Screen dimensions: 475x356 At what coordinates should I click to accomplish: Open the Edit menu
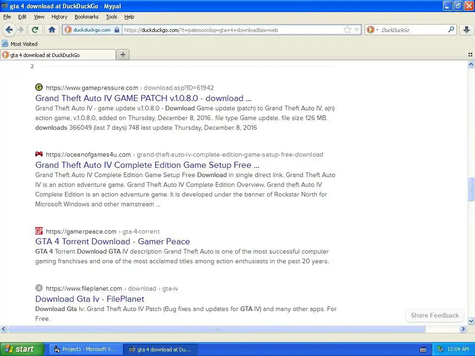coord(22,17)
